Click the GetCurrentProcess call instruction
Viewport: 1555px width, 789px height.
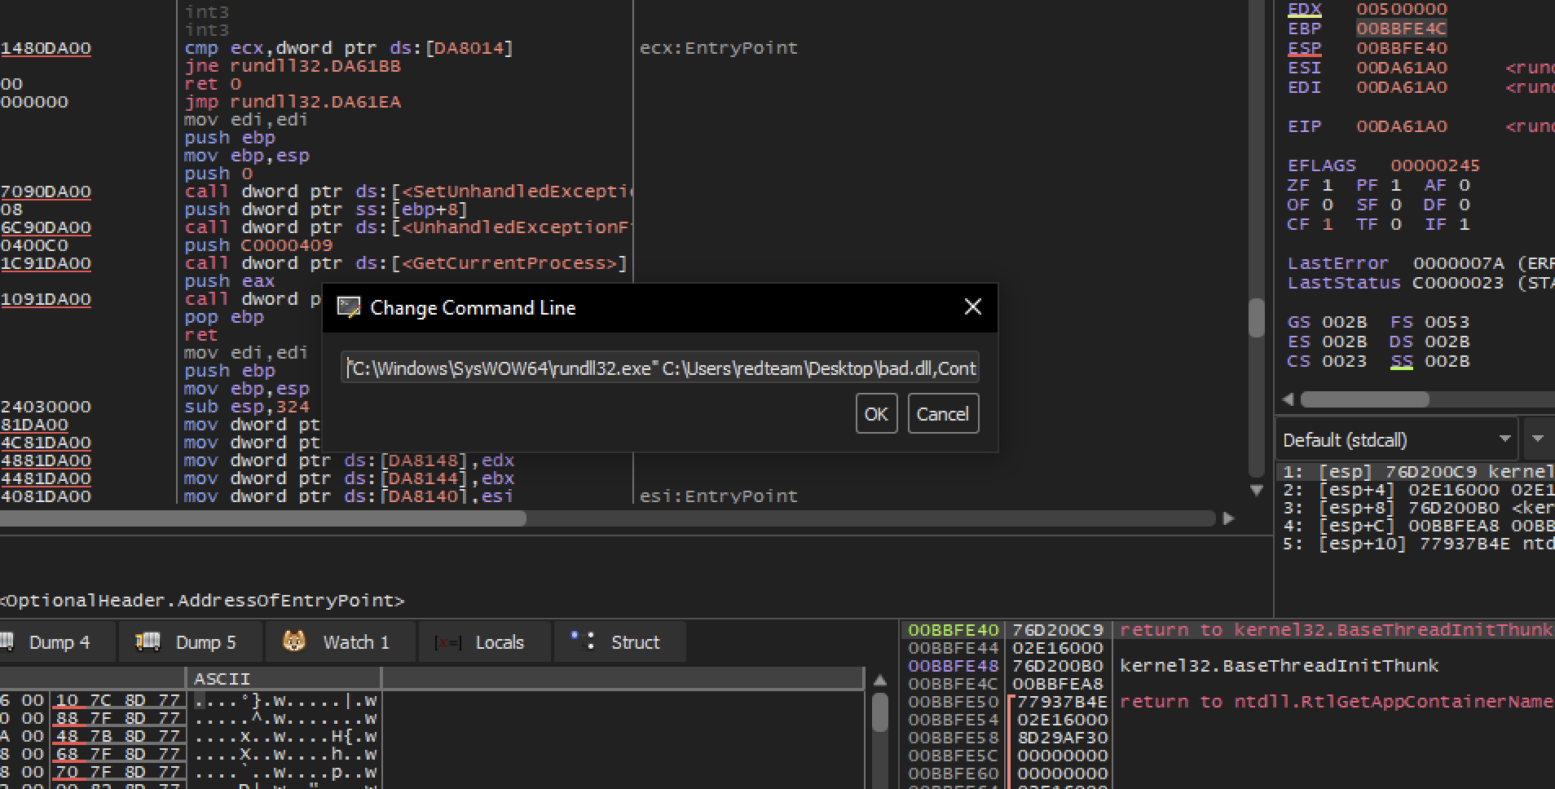coord(406,263)
